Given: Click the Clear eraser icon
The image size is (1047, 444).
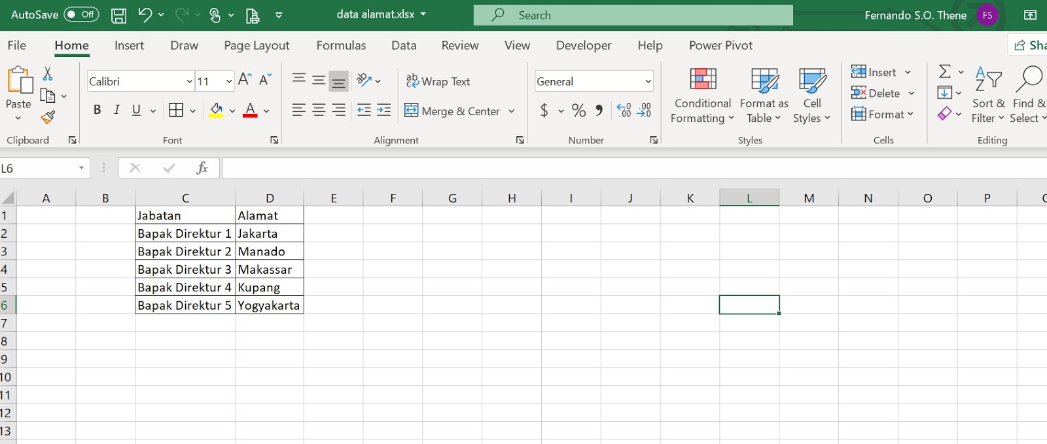Looking at the screenshot, I should (x=944, y=113).
